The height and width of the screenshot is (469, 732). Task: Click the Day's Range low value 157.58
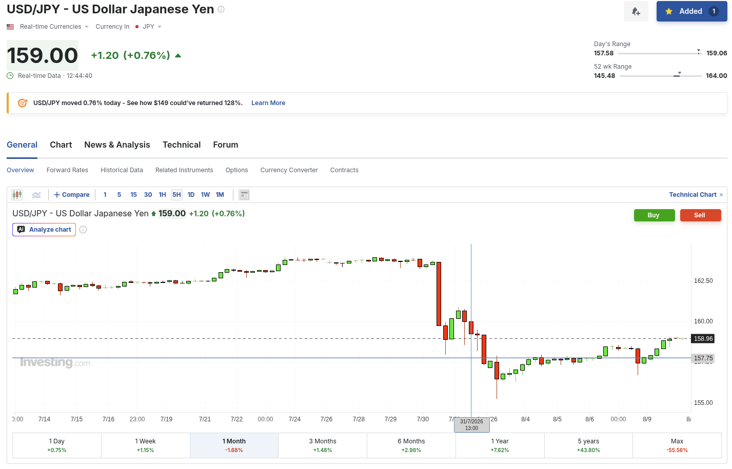pyautogui.click(x=604, y=53)
